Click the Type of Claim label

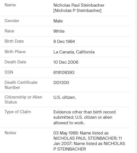click(x=18, y=112)
